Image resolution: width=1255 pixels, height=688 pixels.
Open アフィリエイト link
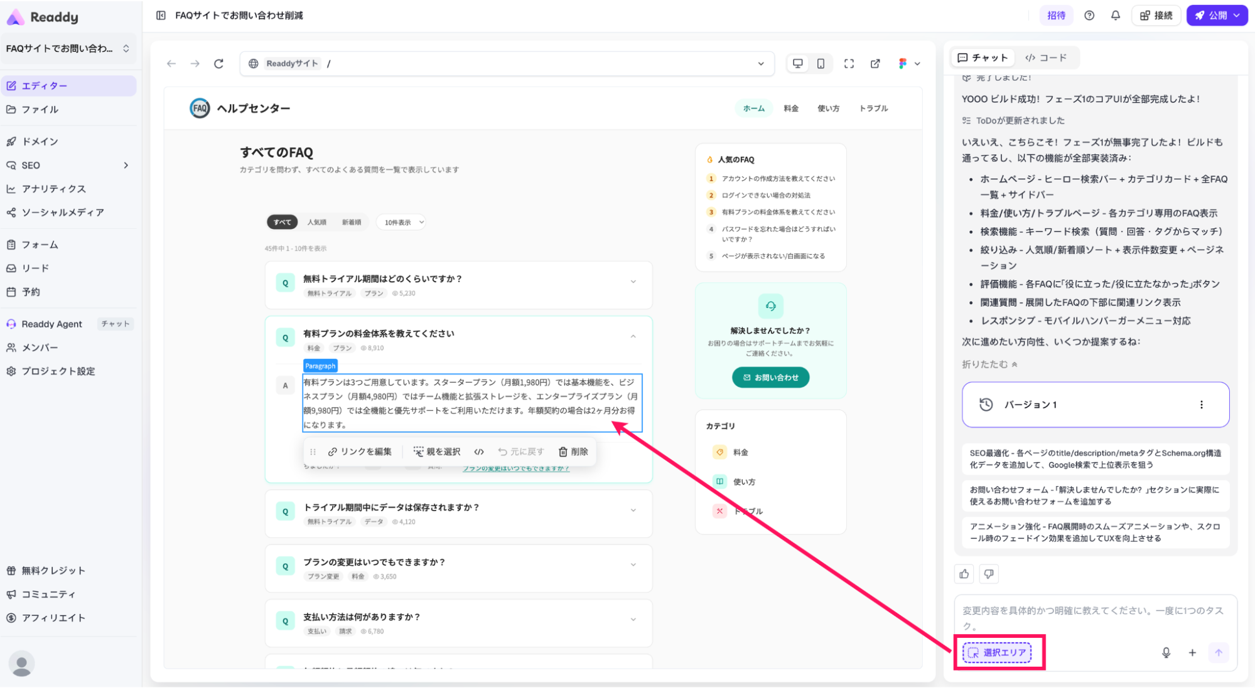(x=68, y=618)
